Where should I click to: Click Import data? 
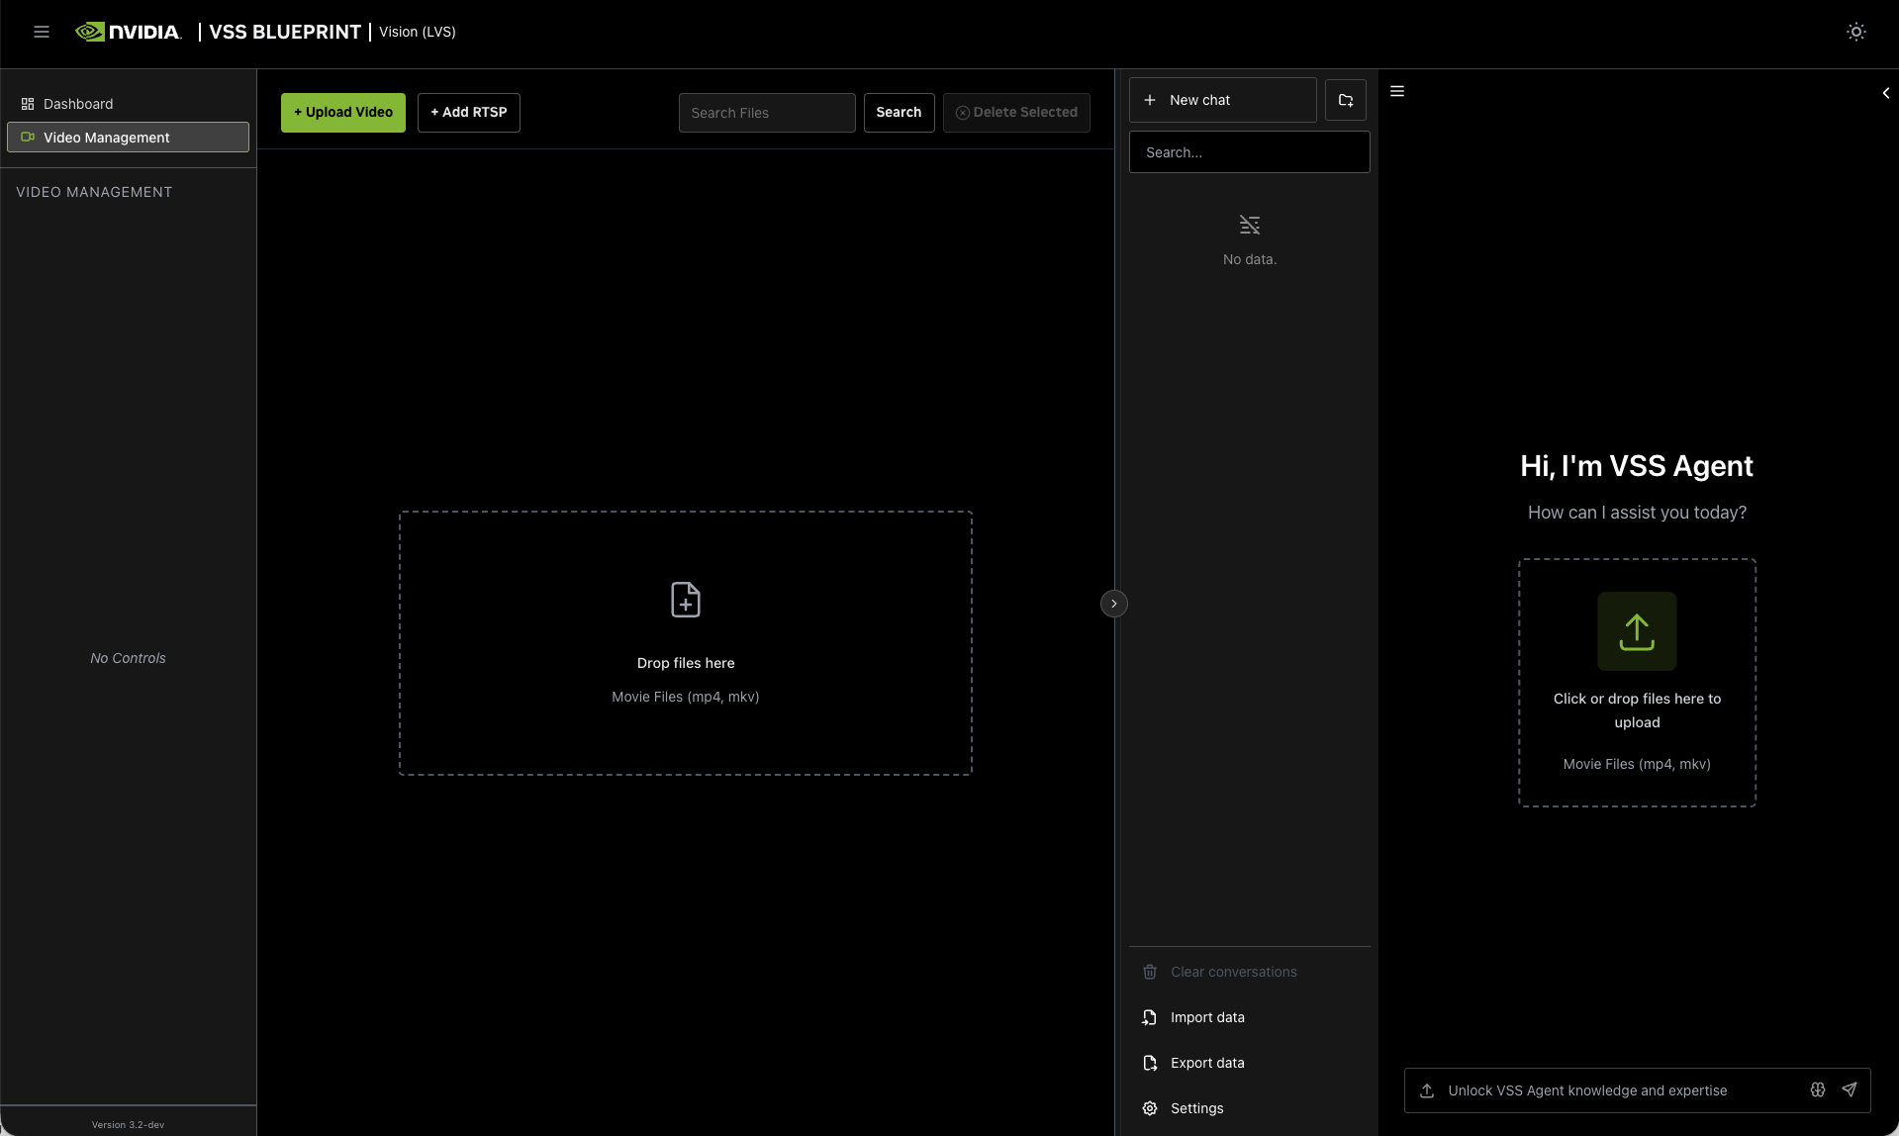click(x=1250, y=1017)
